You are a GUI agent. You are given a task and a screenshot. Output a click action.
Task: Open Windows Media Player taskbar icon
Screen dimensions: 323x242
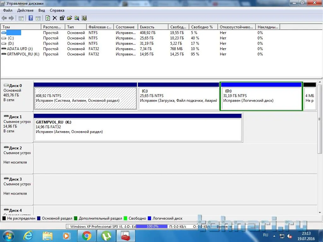(66, 236)
